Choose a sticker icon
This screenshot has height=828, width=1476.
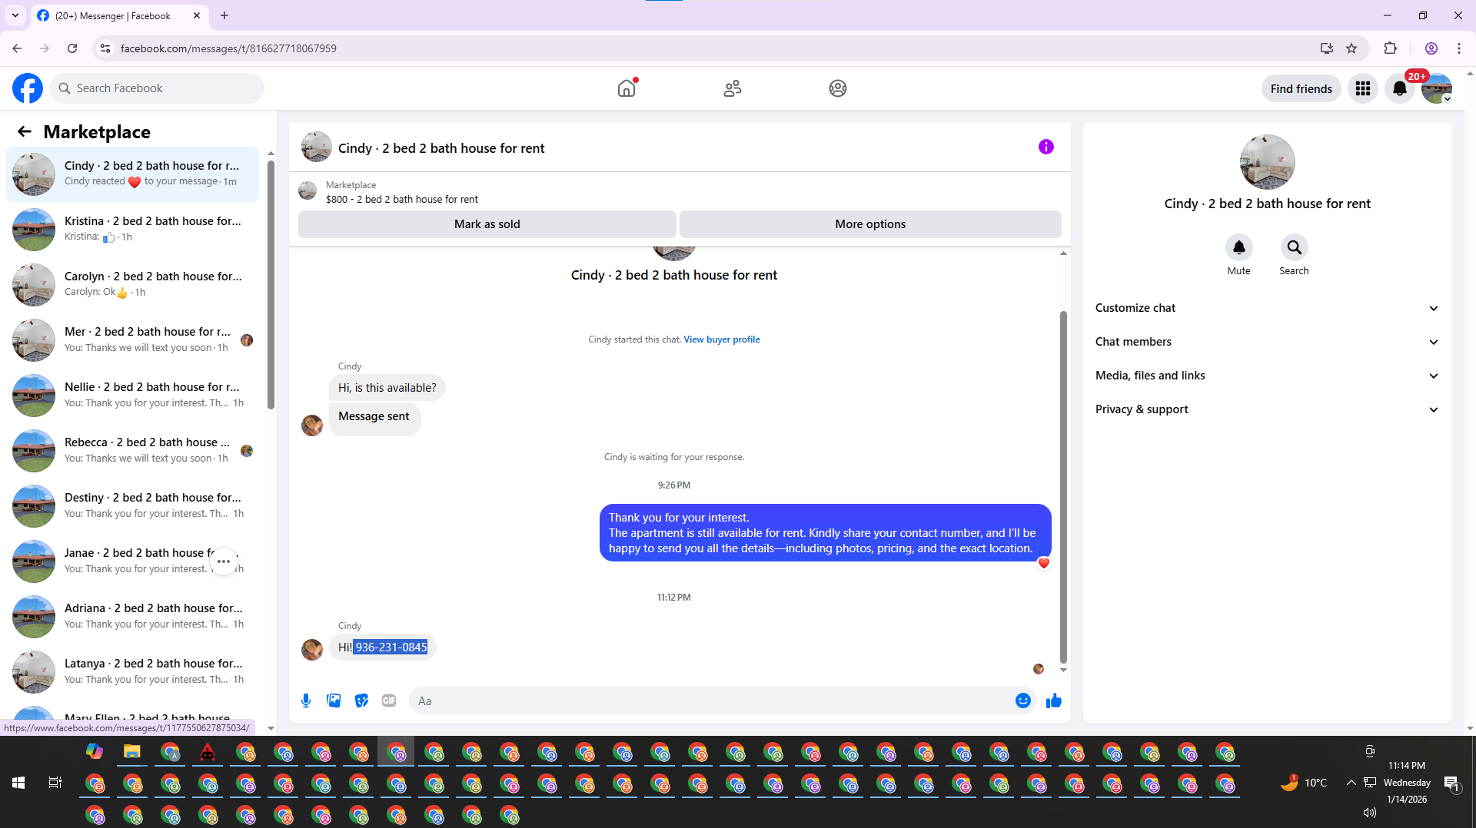361,700
